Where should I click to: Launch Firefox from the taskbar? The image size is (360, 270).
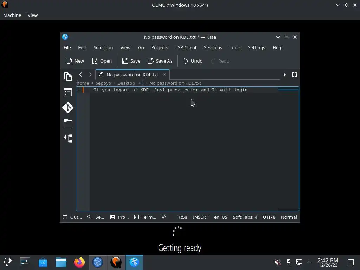[79, 262]
